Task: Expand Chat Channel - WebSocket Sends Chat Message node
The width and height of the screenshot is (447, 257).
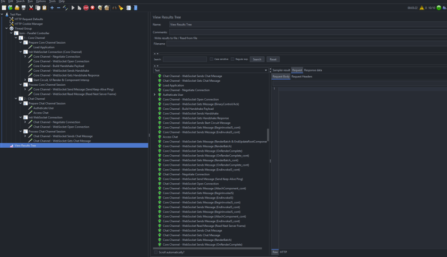Action: pos(25,136)
